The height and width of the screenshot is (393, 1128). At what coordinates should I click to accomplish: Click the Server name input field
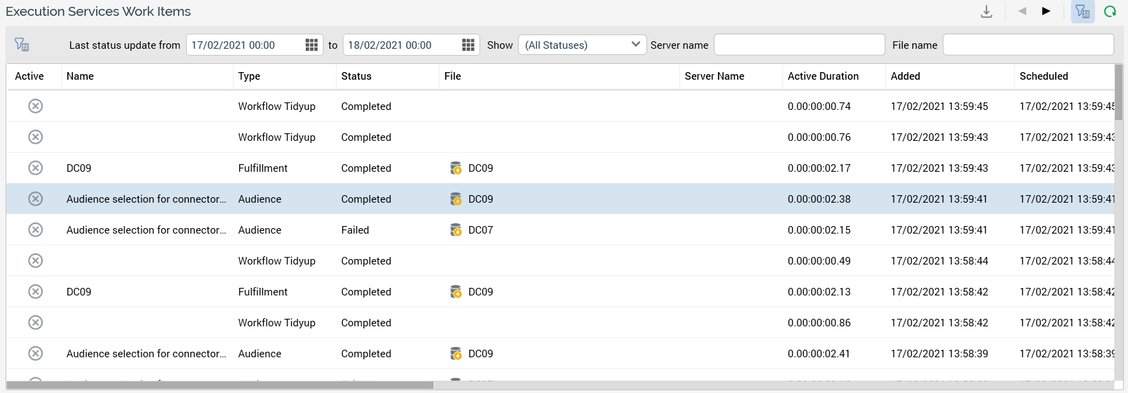(x=799, y=45)
